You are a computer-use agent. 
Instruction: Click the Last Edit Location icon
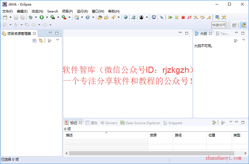click(27, 25)
